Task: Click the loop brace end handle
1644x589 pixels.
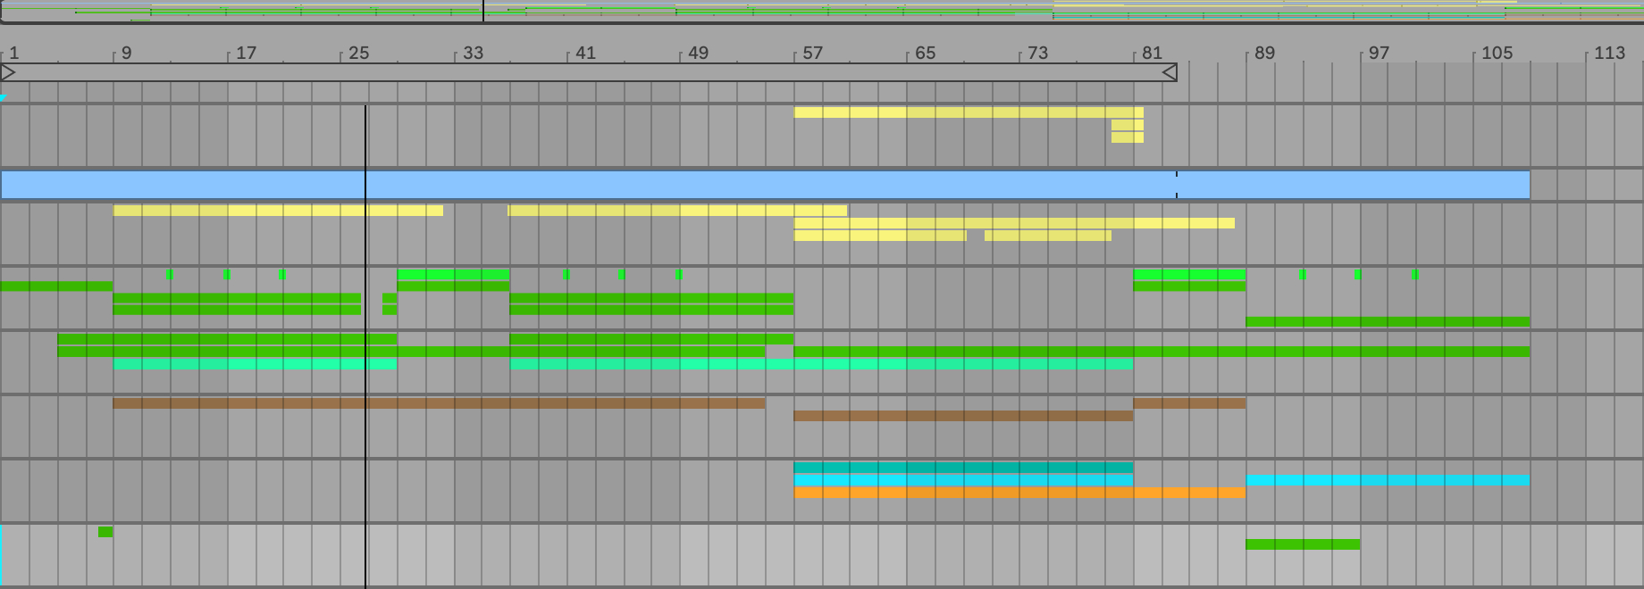Action: click(x=1169, y=72)
